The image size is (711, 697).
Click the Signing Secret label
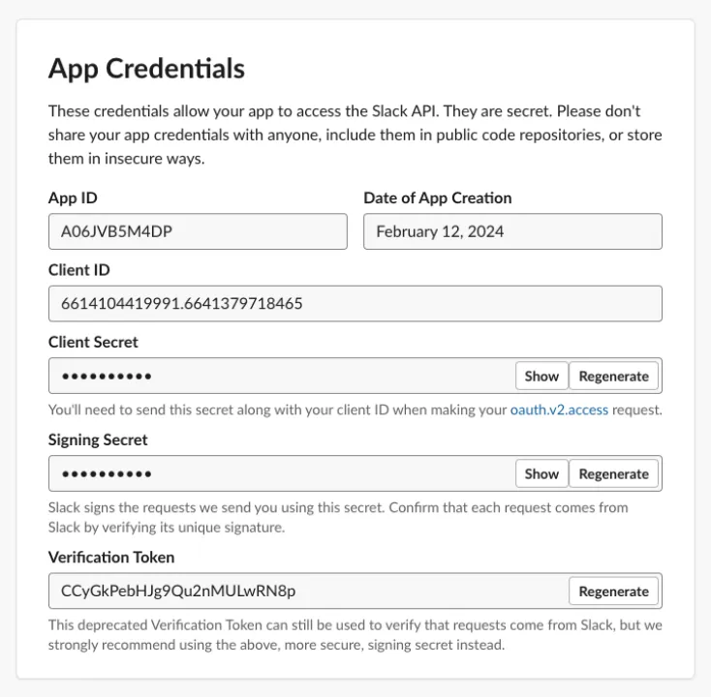pyautogui.click(x=98, y=440)
